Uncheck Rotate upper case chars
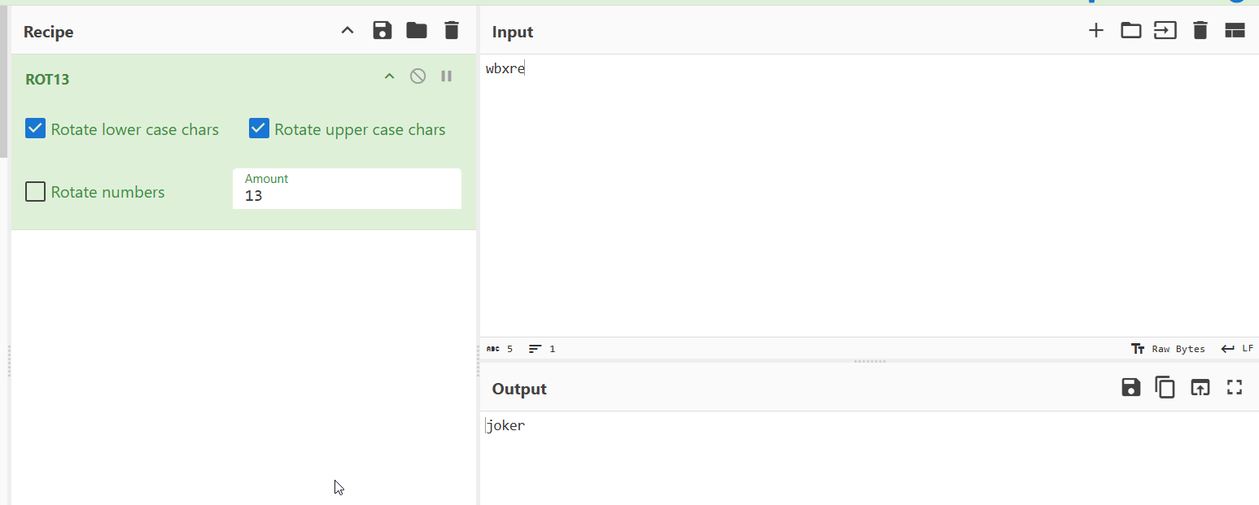The height and width of the screenshot is (505, 1259). pos(259,128)
